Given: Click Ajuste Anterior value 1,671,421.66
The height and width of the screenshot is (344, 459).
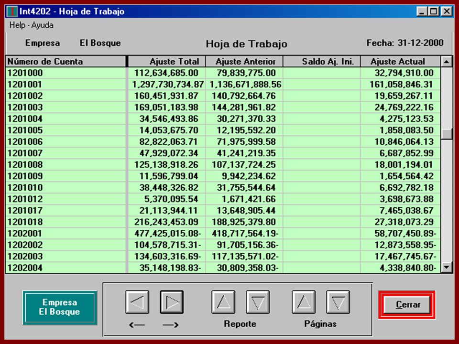Looking at the screenshot, I should tap(249, 199).
